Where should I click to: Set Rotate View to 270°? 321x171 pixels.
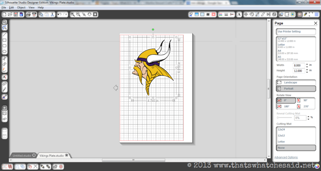(x=306, y=106)
